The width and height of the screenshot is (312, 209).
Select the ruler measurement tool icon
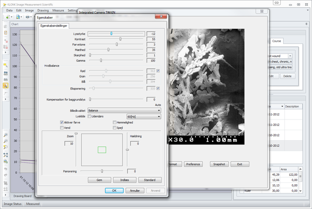pos(6,73)
